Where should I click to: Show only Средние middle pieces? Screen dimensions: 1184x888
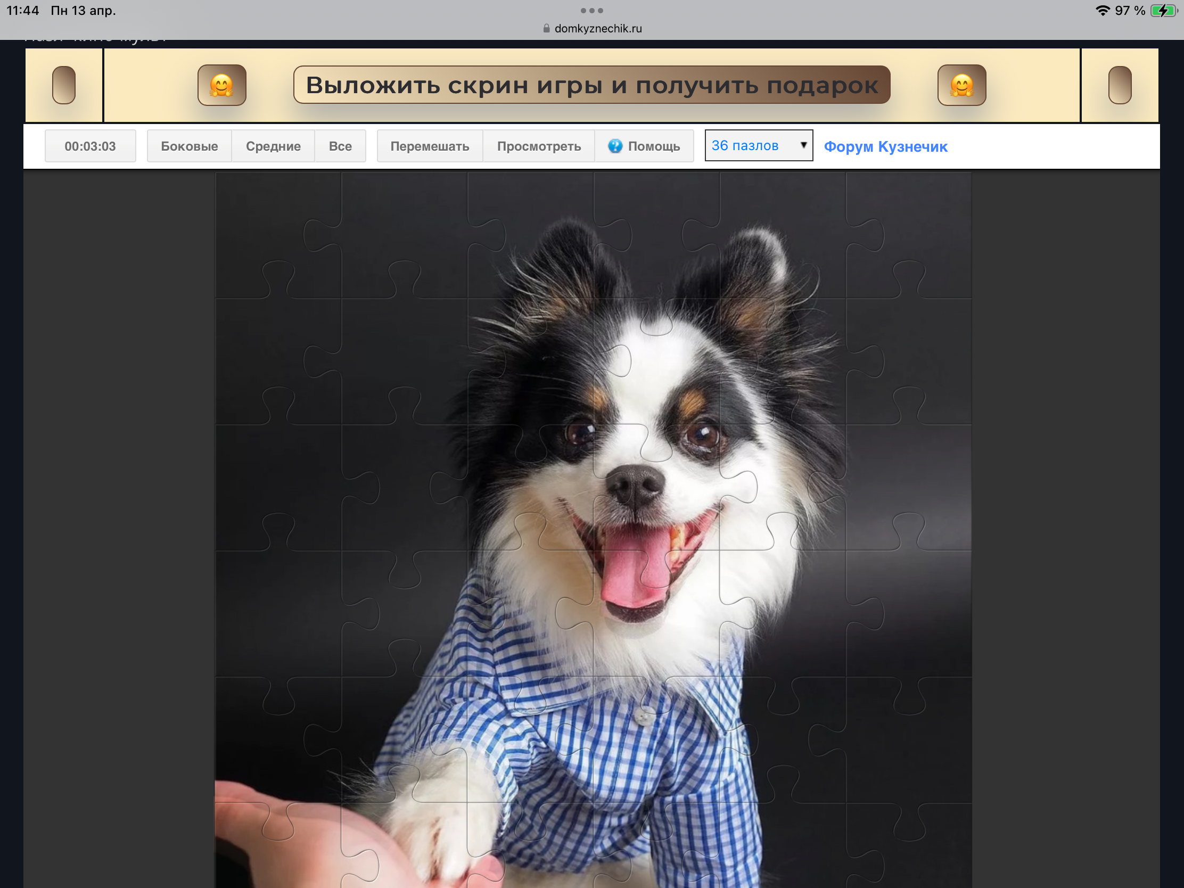point(273,146)
